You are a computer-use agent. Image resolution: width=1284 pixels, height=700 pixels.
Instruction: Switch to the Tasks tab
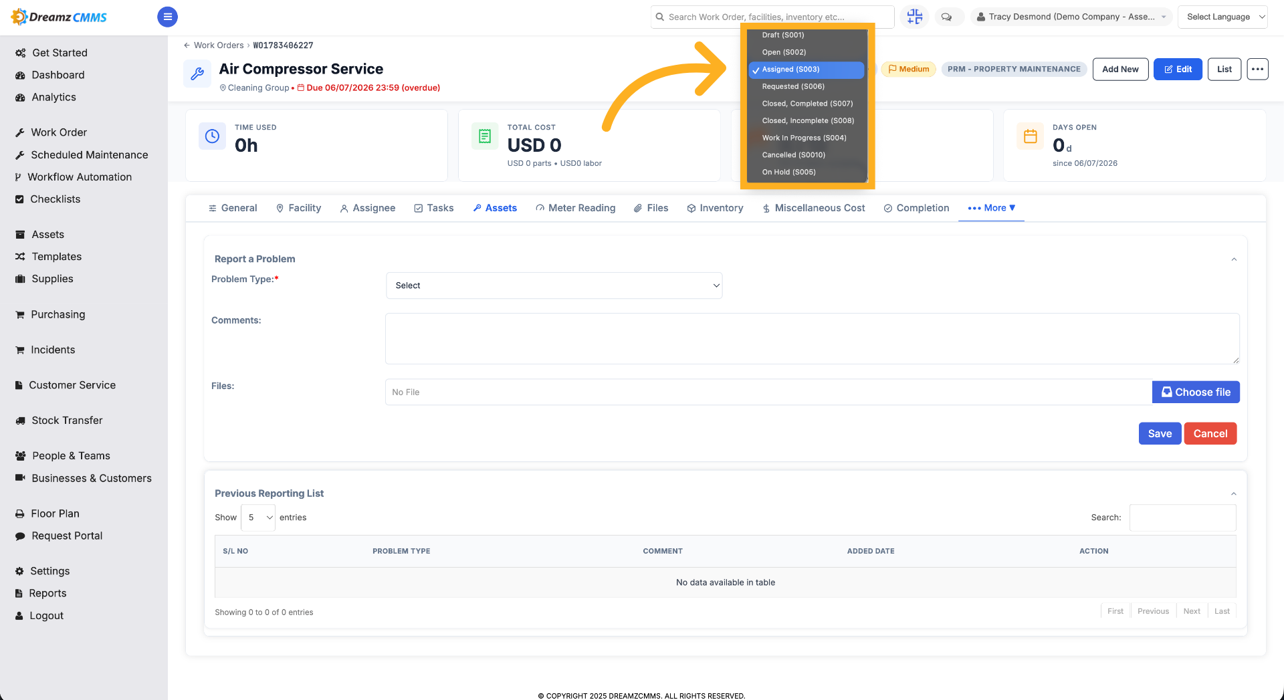[434, 208]
